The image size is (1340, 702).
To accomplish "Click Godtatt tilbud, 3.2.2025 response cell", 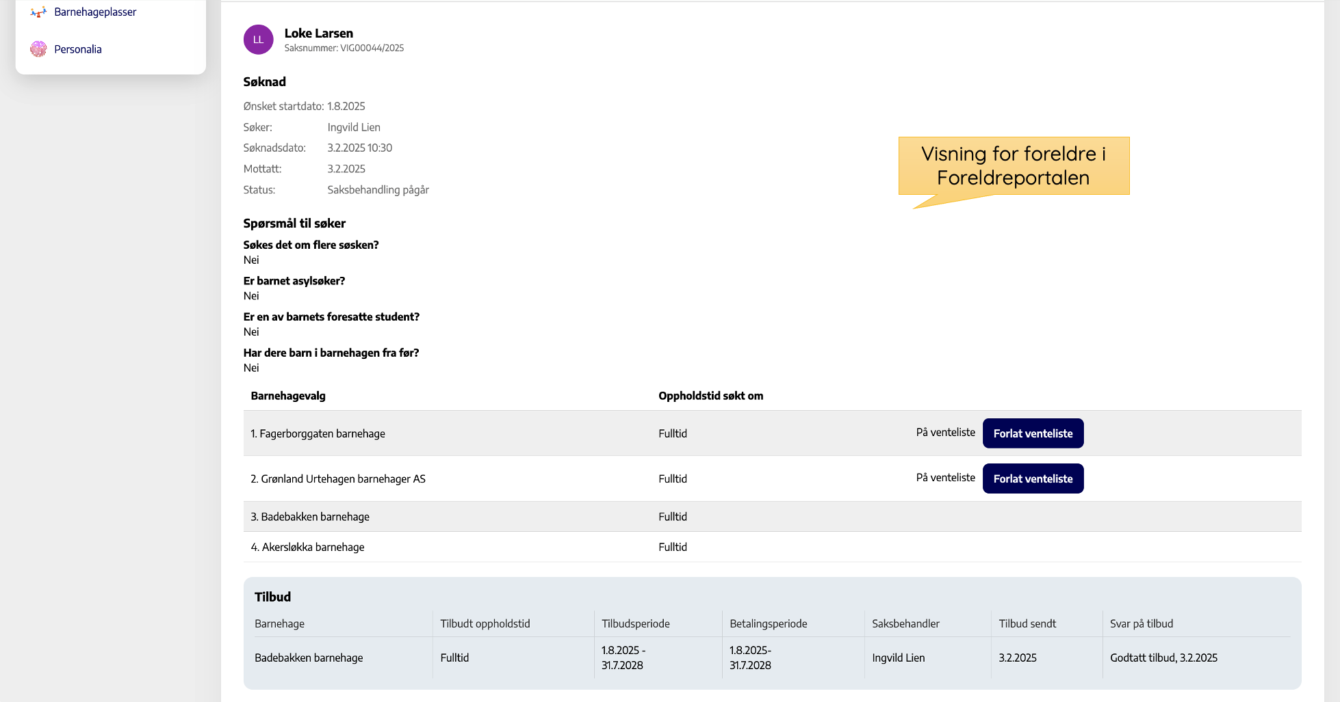I will (1163, 658).
